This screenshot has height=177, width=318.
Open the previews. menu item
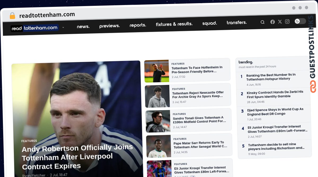tap(109, 26)
